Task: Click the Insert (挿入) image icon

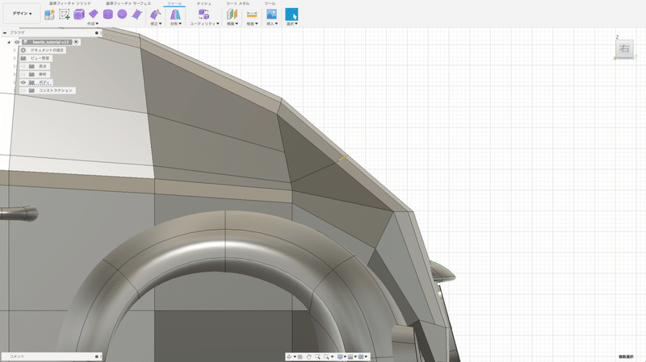Action: 271,15
